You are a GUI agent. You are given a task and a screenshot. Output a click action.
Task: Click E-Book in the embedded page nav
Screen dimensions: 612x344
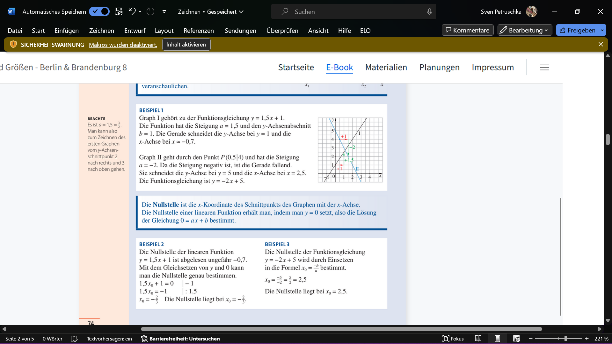tap(339, 67)
